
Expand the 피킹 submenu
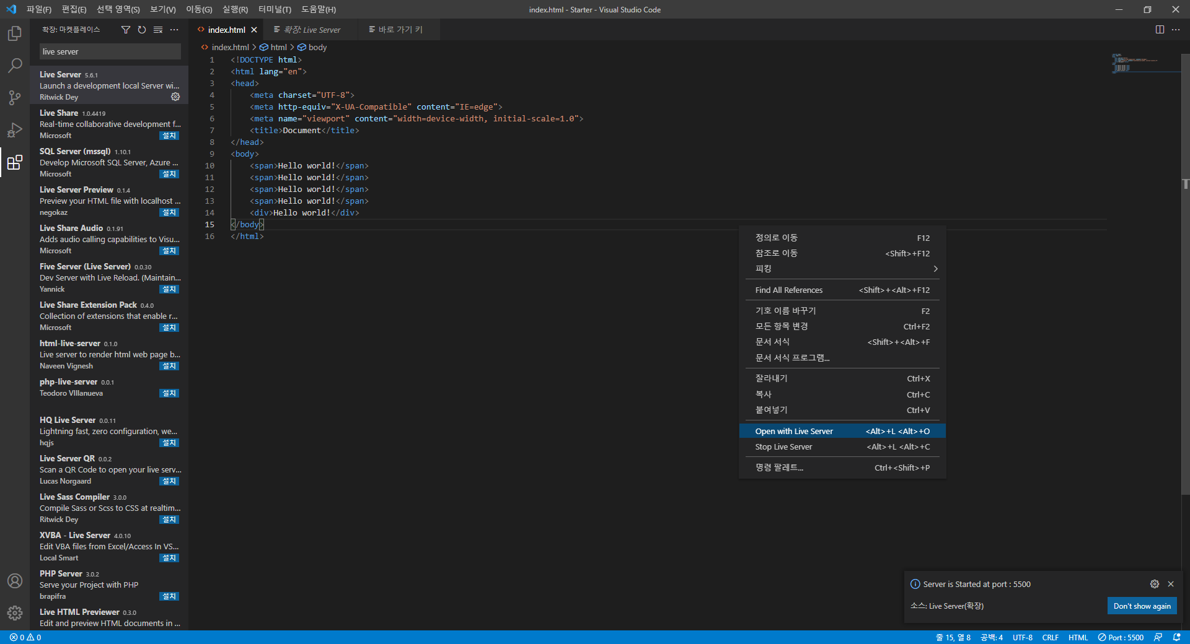pyautogui.click(x=842, y=269)
